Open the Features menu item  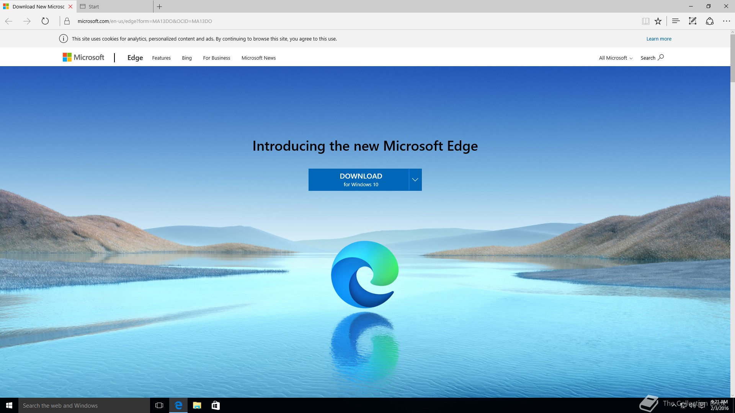[161, 58]
